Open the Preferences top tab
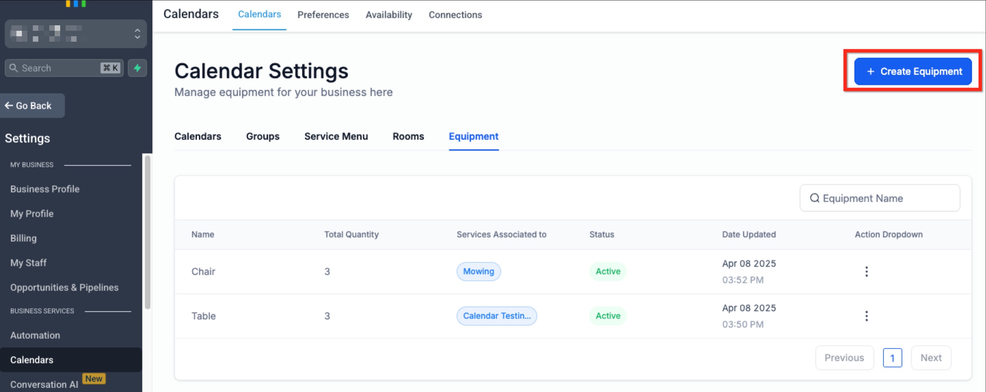 coord(323,15)
